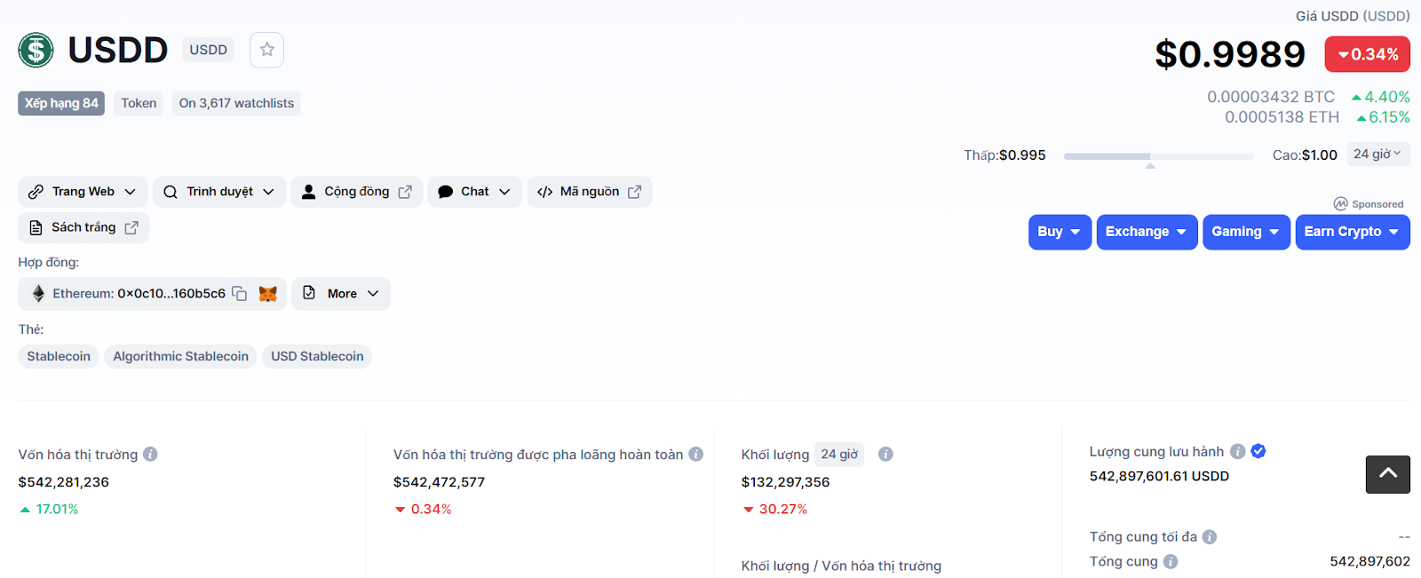
Task: Open the 24 giờ price range dropdown
Action: click(1378, 154)
